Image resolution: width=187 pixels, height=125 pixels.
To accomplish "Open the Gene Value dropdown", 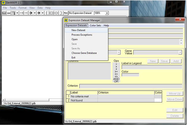I will coord(180,52).
